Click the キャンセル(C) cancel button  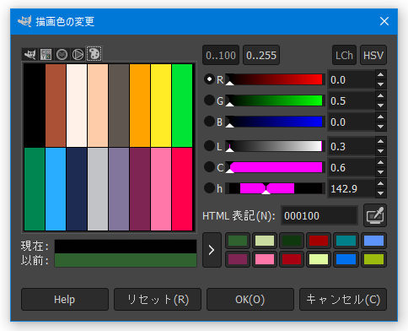343,300
